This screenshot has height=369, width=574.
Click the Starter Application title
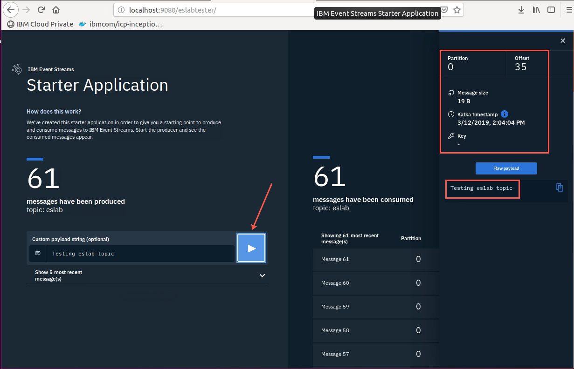[97, 85]
